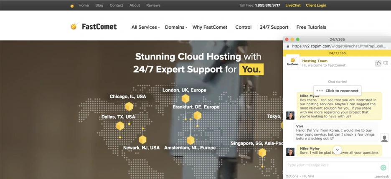
Task: Expand the Domains dropdown menu
Action: click(176, 27)
